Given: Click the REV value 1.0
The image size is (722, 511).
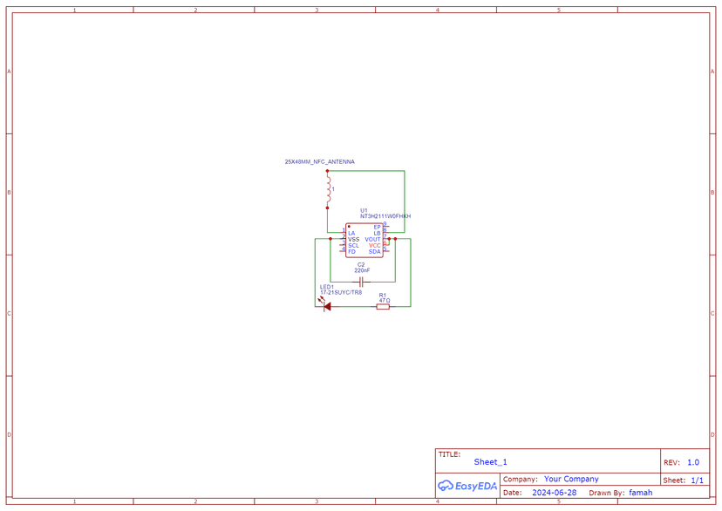Looking at the screenshot, I should (x=693, y=462).
